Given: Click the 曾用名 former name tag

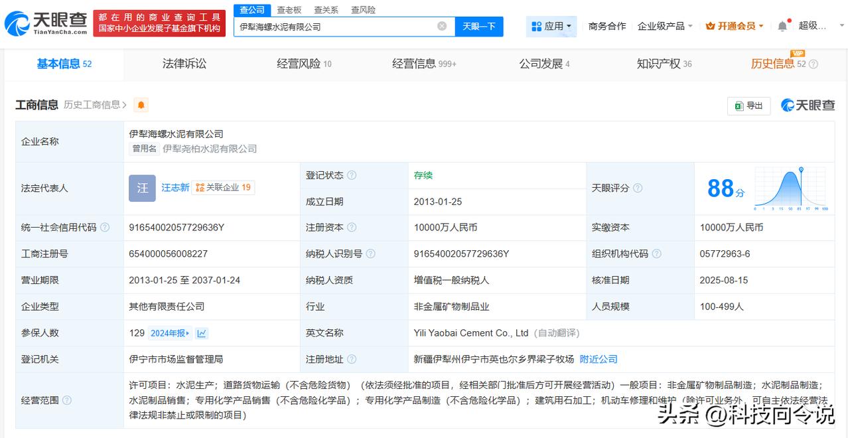Looking at the screenshot, I should 144,149.
